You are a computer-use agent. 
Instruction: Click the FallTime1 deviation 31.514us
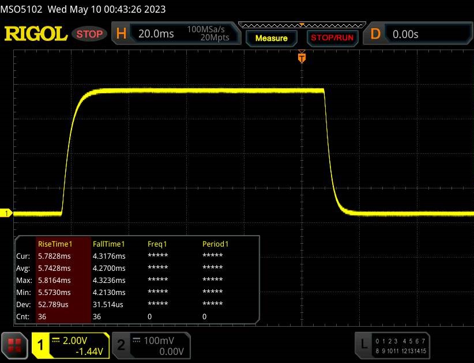pyautogui.click(x=108, y=304)
